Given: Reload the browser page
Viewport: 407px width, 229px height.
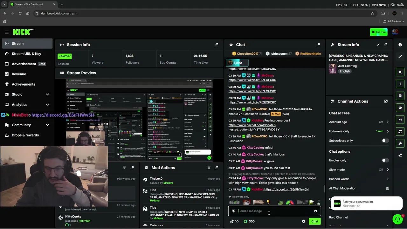Looking at the screenshot, I should click(x=20, y=13).
